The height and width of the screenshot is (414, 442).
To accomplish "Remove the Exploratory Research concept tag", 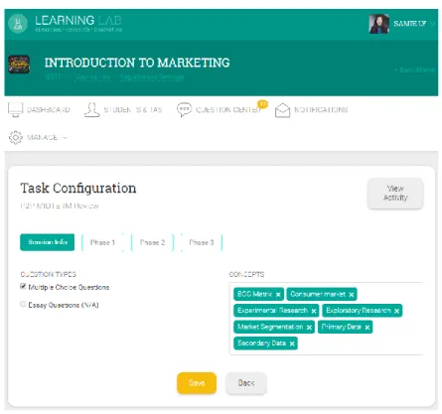I will pyautogui.click(x=396, y=311).
